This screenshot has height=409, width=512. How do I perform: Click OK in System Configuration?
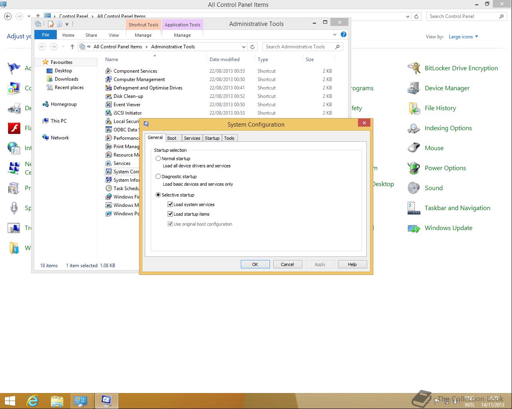[x=255, y=264]
